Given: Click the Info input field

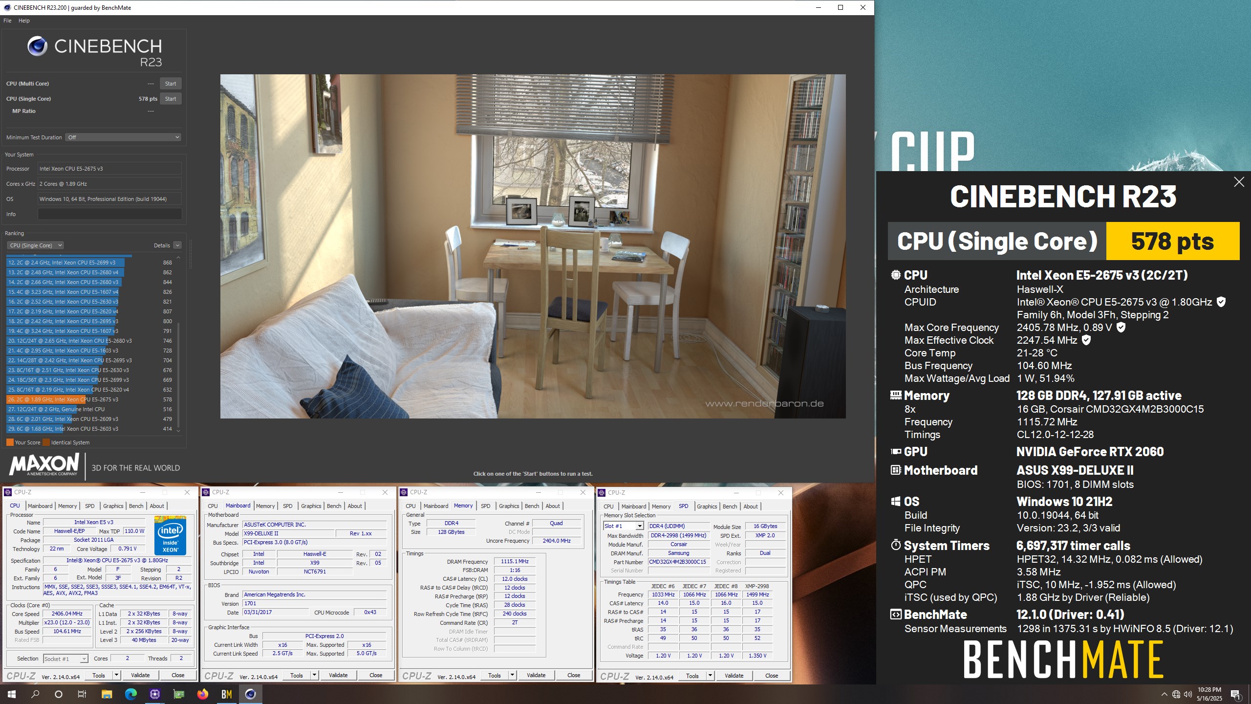Looking at the screenshot, I should [110, 214].
